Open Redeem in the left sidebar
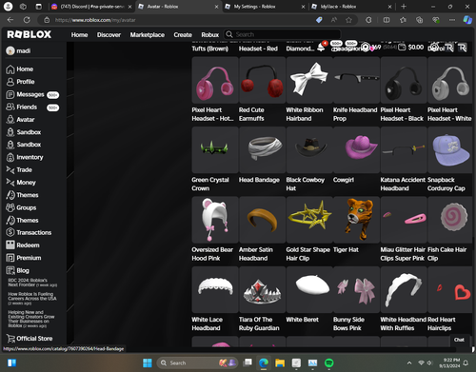The height and width of the screenshot is (372, 476). coord(28,245)
